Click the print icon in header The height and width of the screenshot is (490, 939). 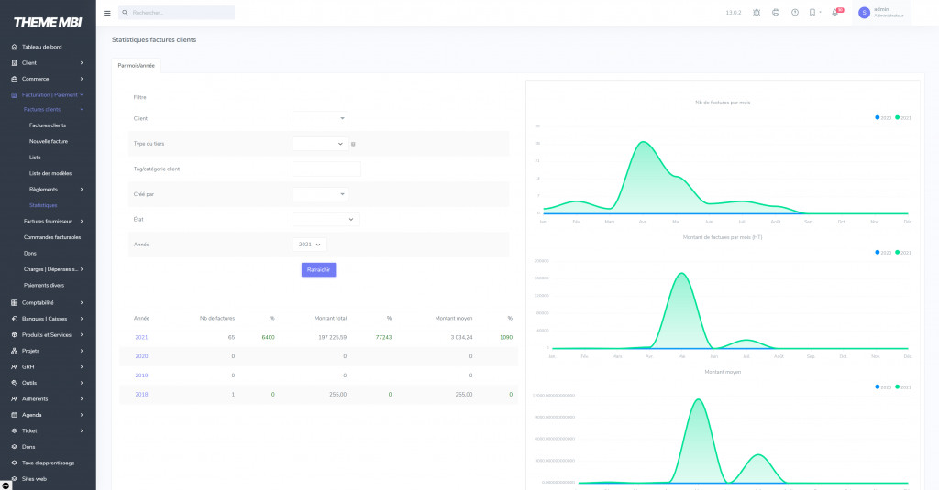776,13
